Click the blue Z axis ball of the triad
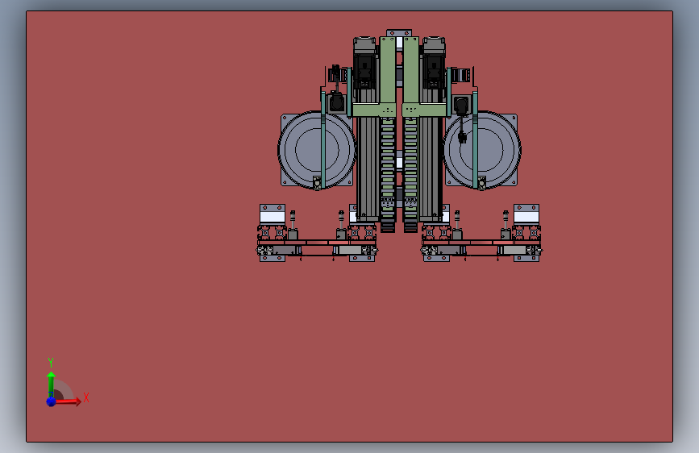 (51, 401)
